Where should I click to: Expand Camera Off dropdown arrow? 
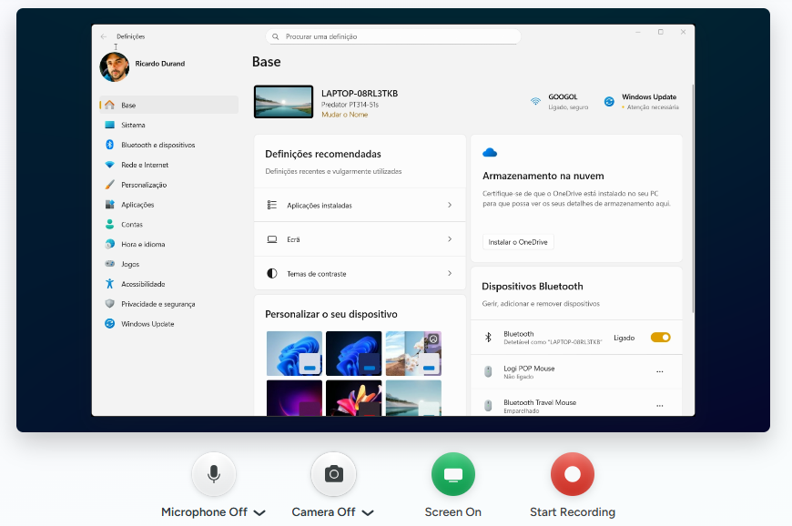click(x=368, y=512)
